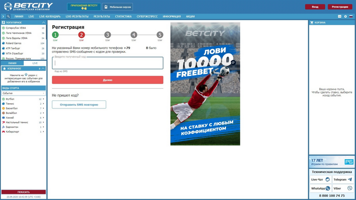Open Telegram support
The width and height of the screenshot is (356, 200).
(x=343, y=179)
